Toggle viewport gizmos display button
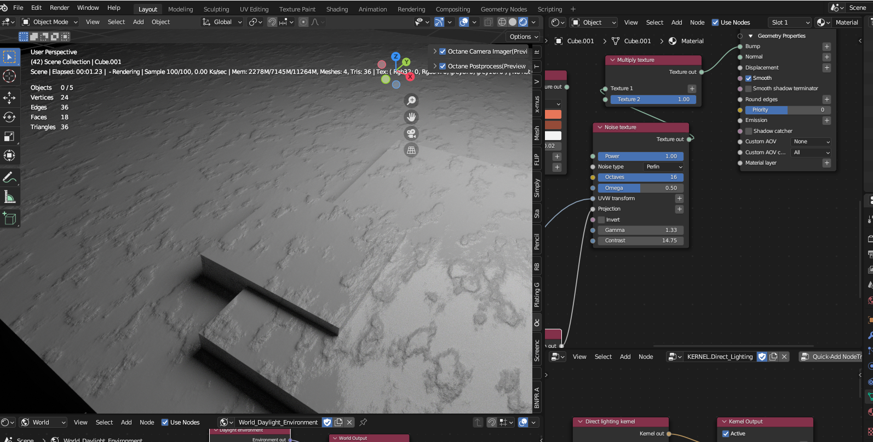873x442 pixels. [x=439, y=22]
